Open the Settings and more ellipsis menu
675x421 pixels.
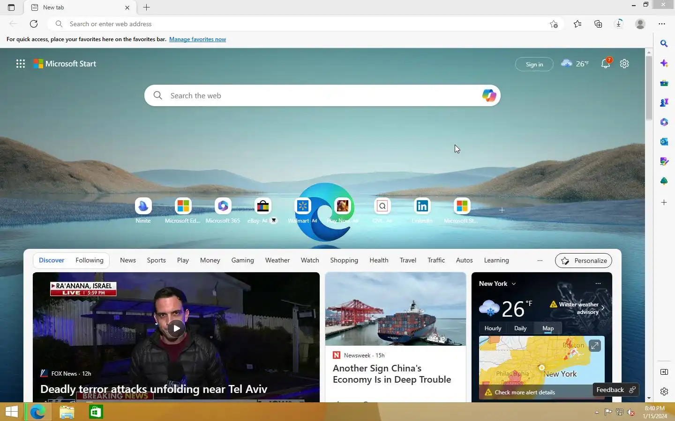(662, 24)
